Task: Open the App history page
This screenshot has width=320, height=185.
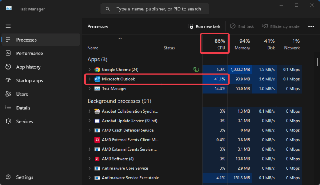Action: [41, 67]
